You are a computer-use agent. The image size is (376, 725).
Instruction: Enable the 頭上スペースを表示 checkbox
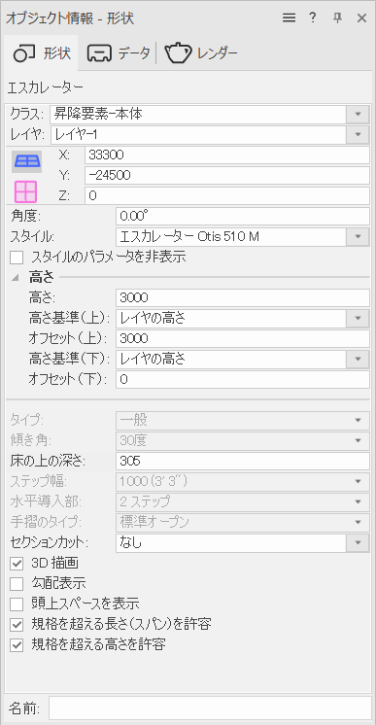point(17,604)
